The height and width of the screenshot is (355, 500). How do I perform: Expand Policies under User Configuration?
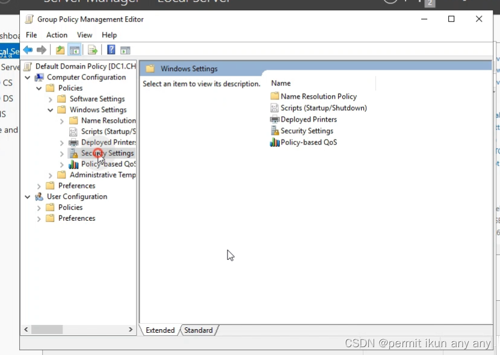[x=39, y=208]
